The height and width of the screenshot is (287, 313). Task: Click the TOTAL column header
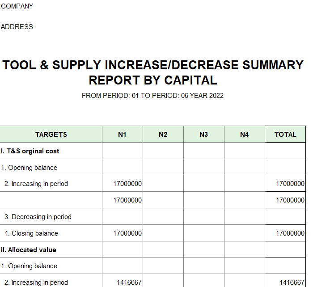(x=285, y=134)
